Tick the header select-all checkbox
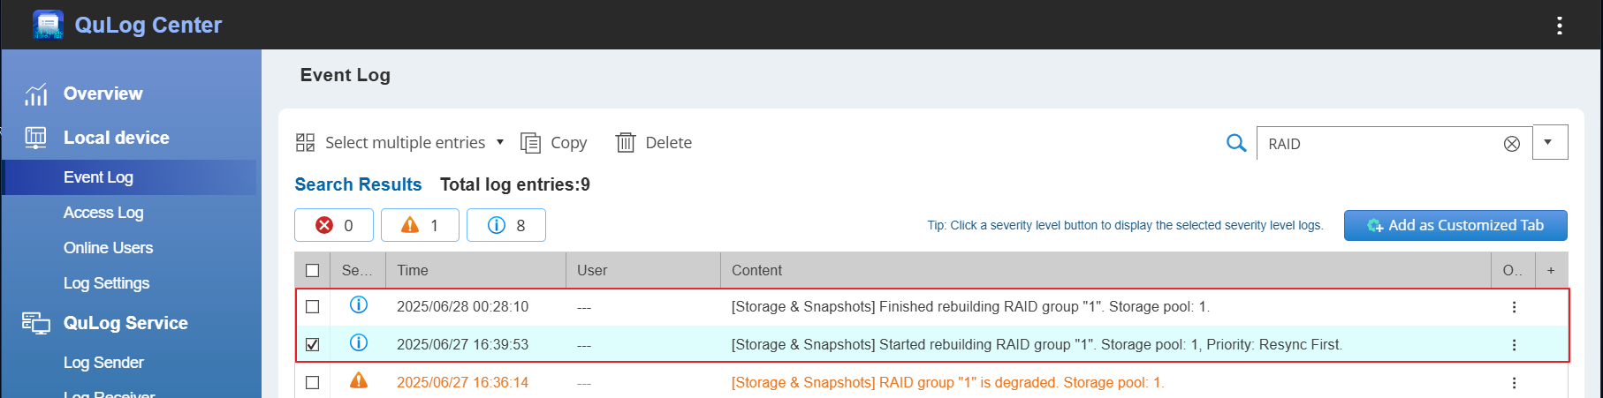Image resolution: width=1603 pixels, height=398 pixels. 313,270
